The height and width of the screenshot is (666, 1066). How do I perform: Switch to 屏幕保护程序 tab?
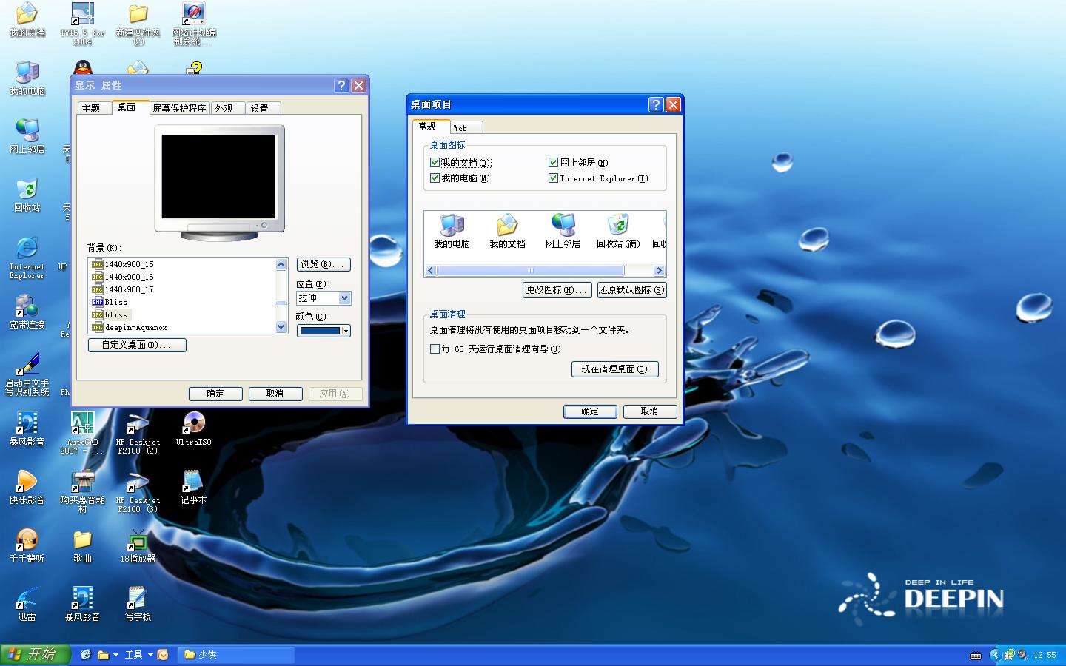[x=179, y=108]
